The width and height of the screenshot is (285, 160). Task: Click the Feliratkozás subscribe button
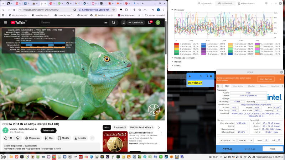[48, 130]
